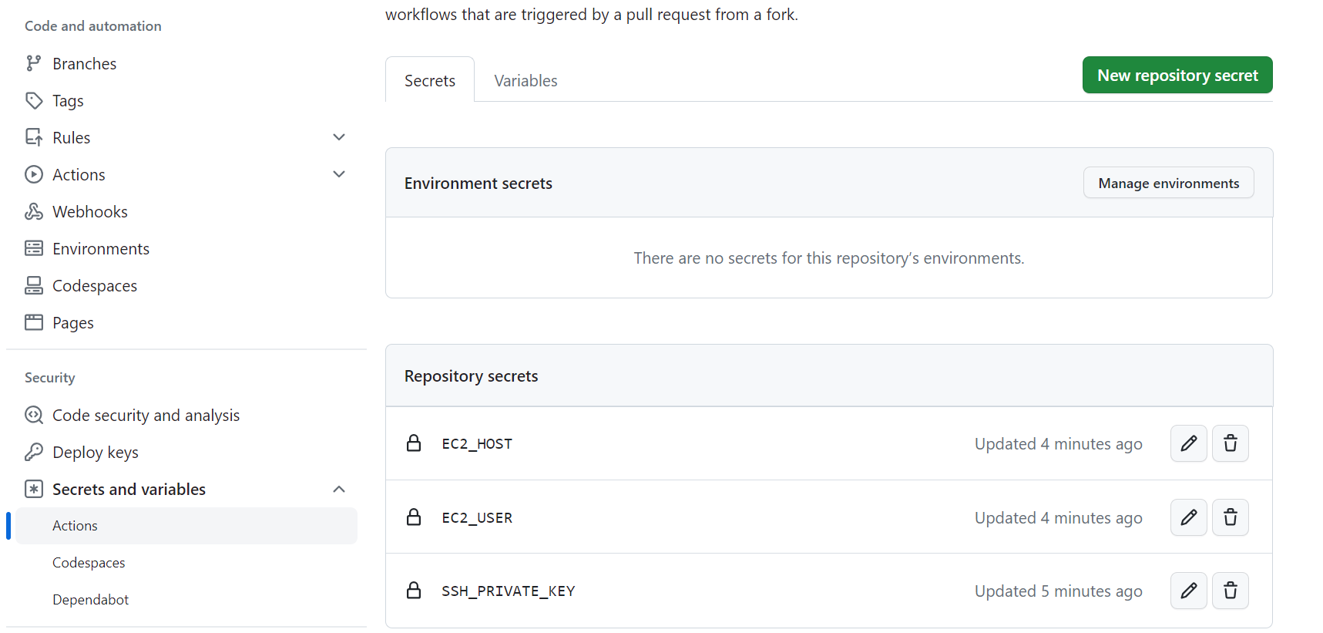
Task: Open Dependabot secrets sub-item
Action: pos(90,600)
